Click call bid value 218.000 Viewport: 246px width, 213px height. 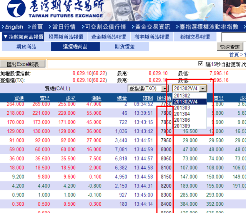[x=15, y=113]
